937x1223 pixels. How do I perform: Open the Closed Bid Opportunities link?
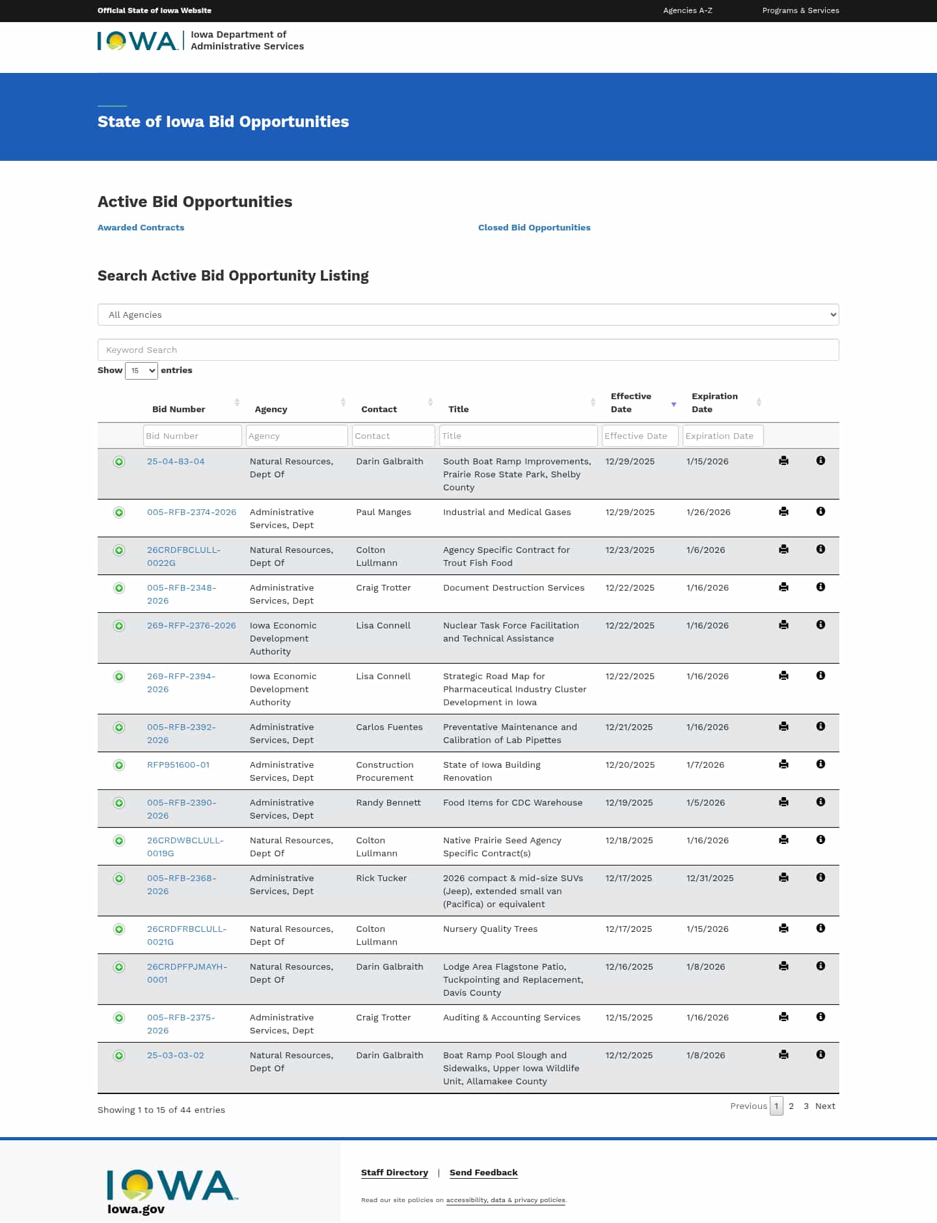pyautogui.click(x=534, y=227)
